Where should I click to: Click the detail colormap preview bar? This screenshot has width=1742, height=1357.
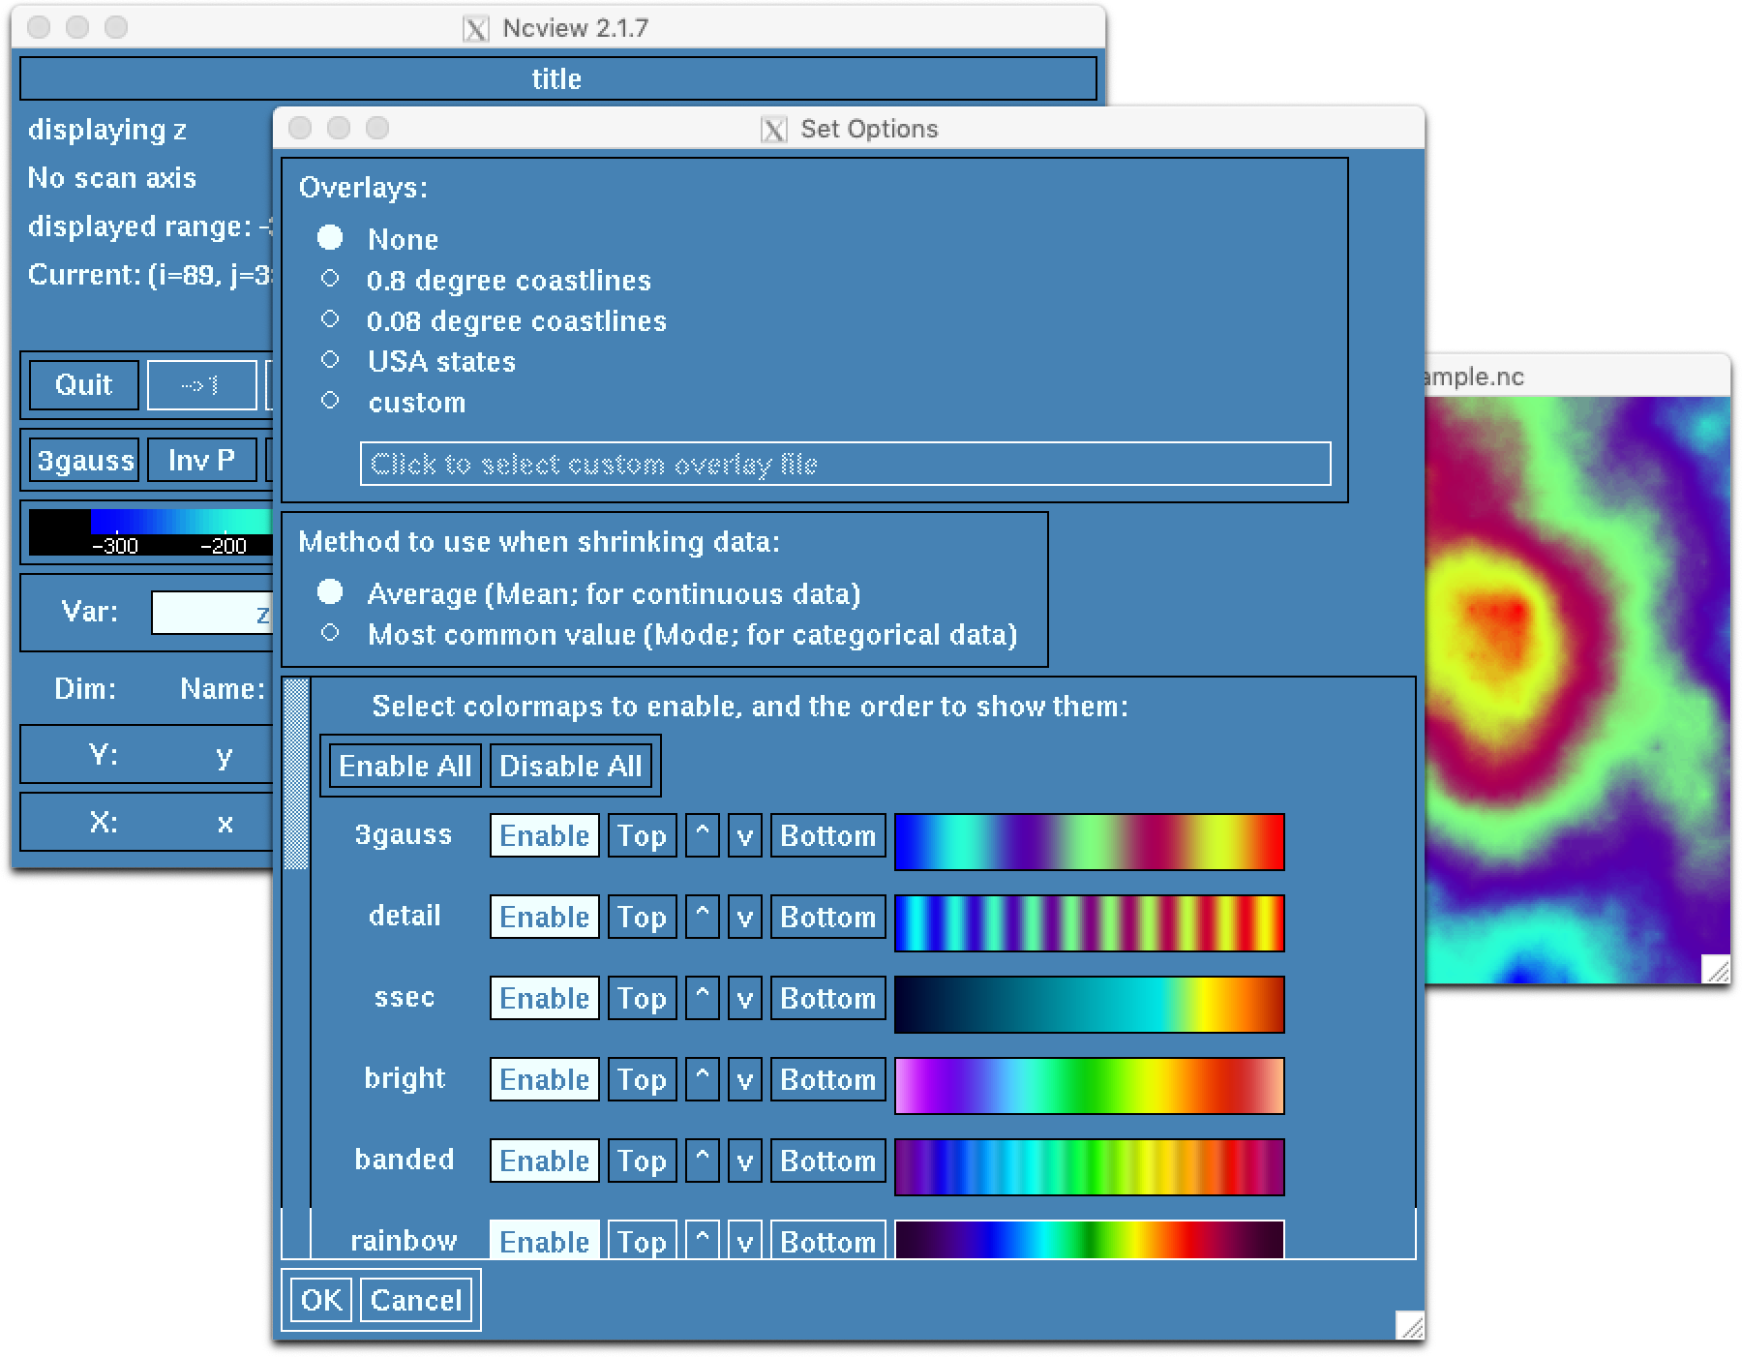pyautogui.click(x=1090, y=923)
